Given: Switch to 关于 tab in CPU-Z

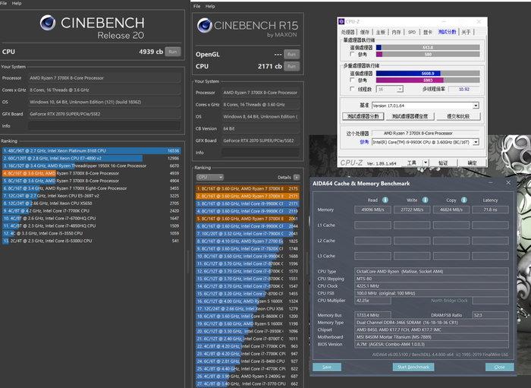Looking at the screenshot, I should coord(466,32).
